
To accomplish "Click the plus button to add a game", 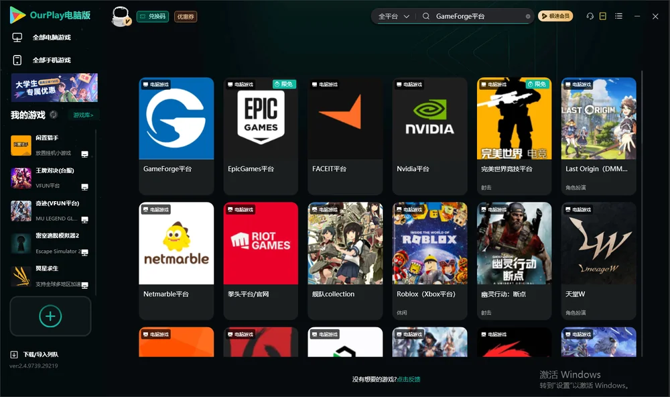I will pos(50,316).
